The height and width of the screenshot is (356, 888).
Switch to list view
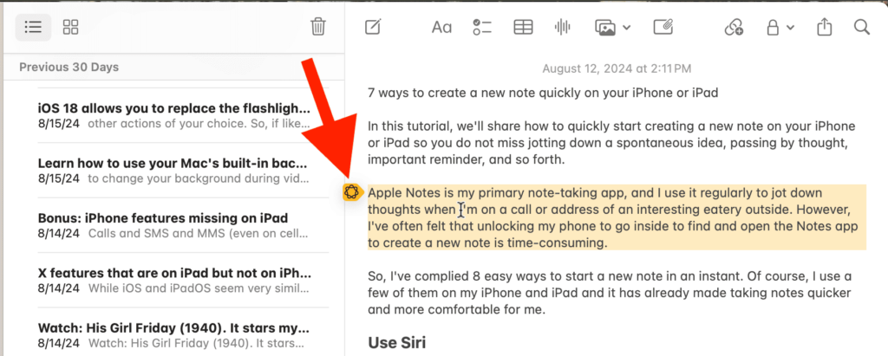point(33,27)
